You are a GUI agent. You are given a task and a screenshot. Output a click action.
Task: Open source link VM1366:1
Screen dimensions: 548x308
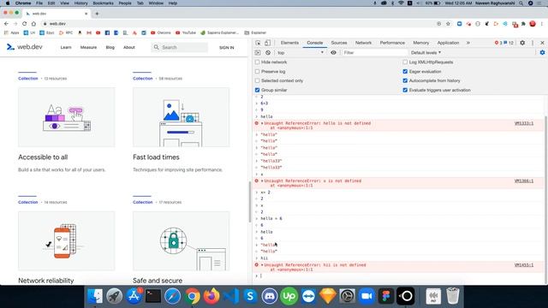(523, 181)
